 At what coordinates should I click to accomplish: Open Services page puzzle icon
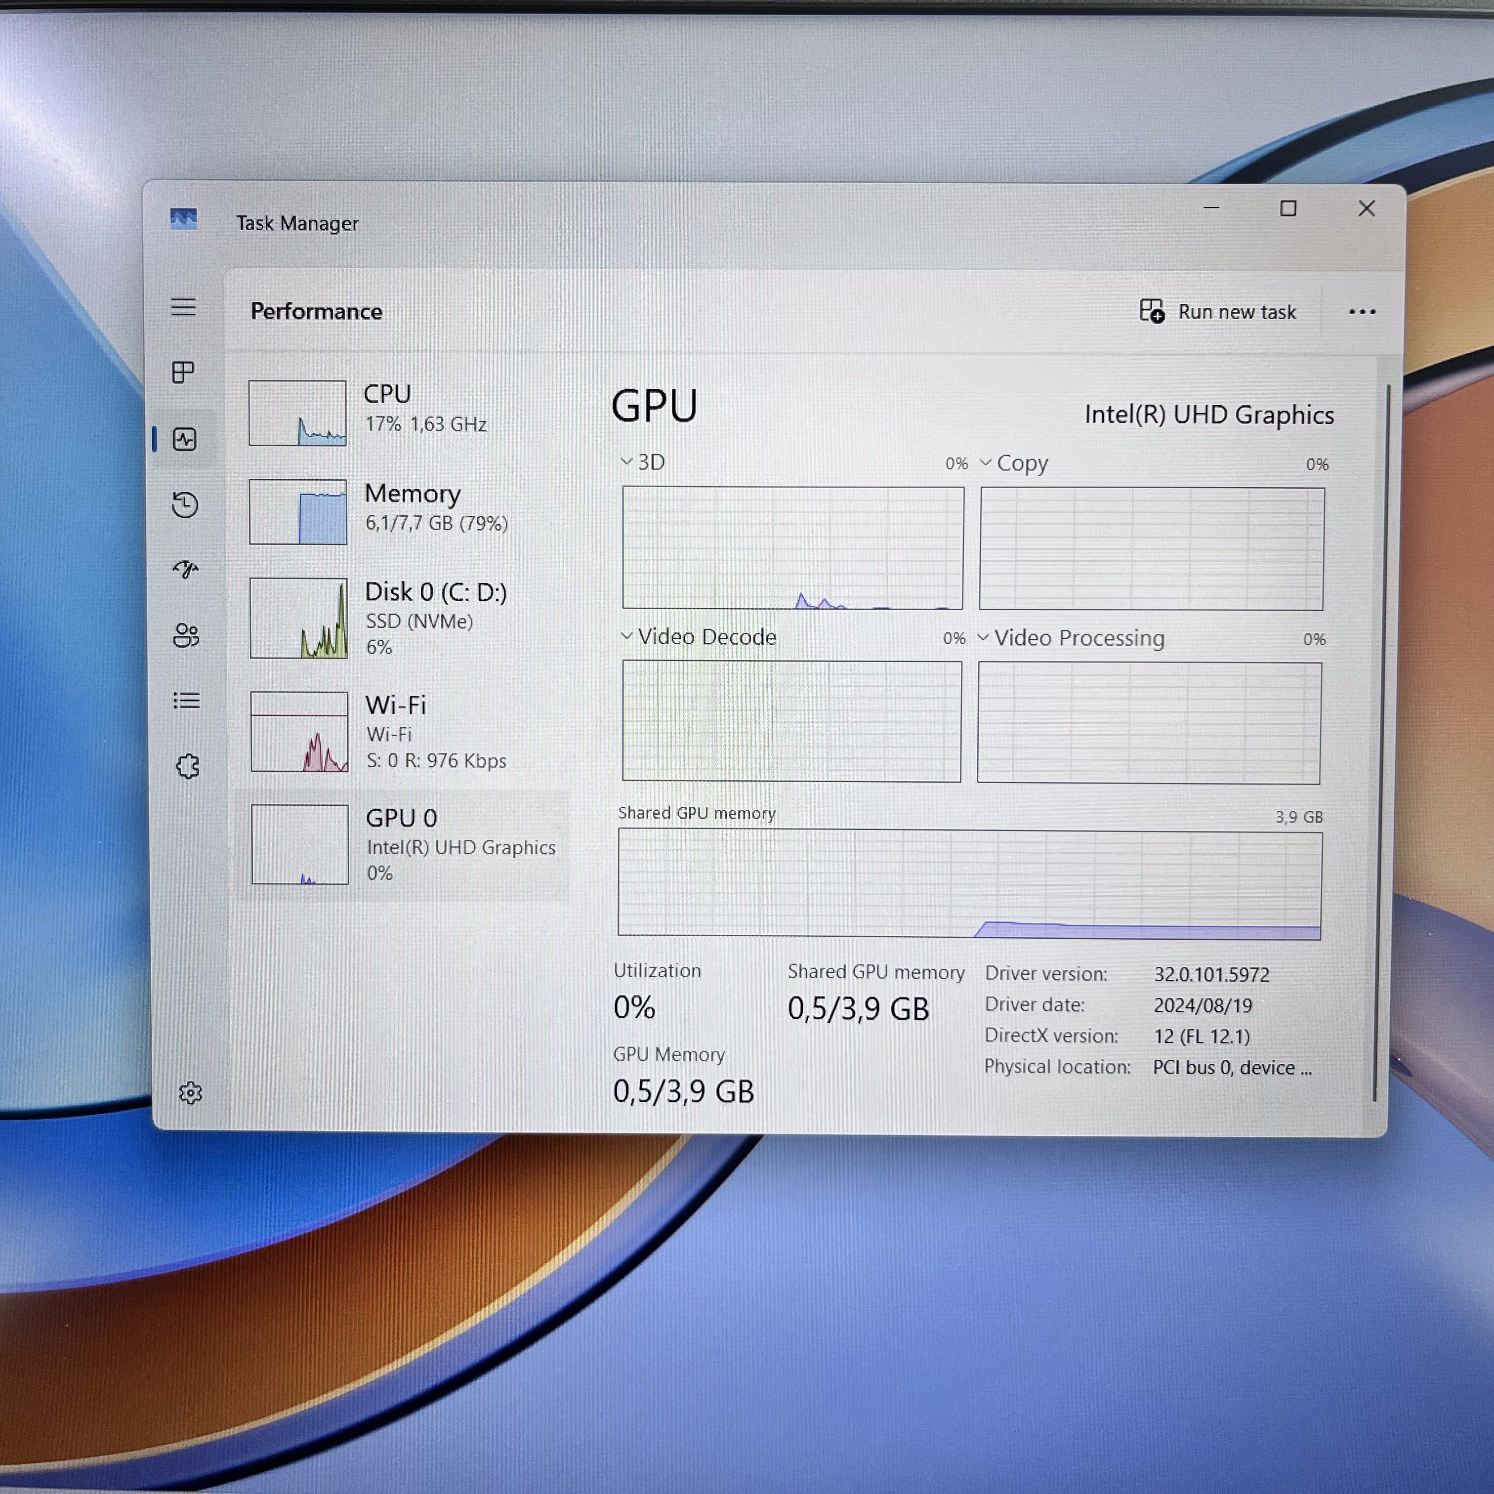[x=187, y=766]
